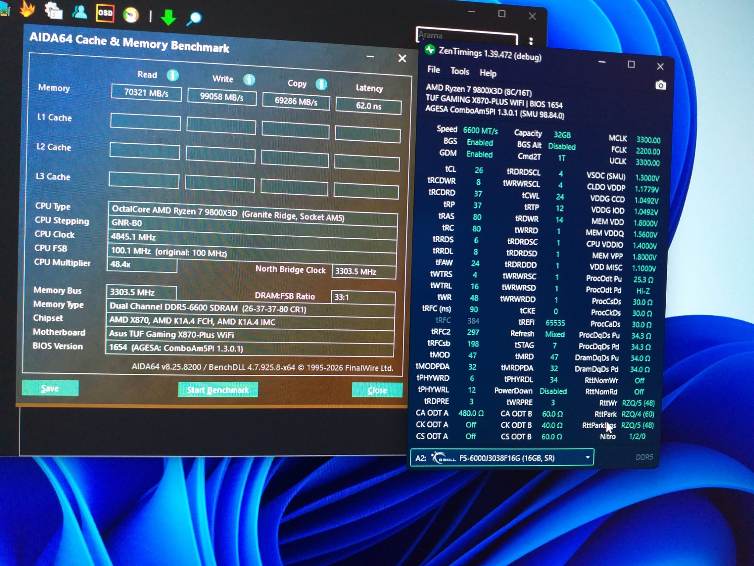Open the File menu in ZenTimings

pyautogui.click(x=433, y=69)
